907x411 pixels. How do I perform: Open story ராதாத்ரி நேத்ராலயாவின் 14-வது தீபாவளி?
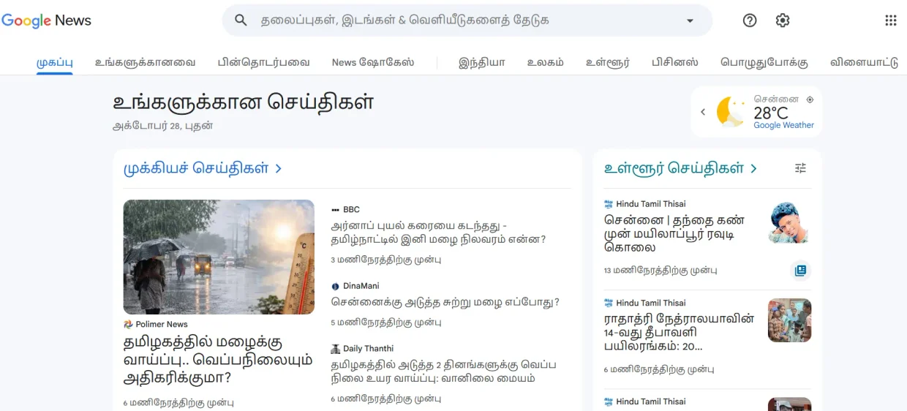[x=680, y=332]
